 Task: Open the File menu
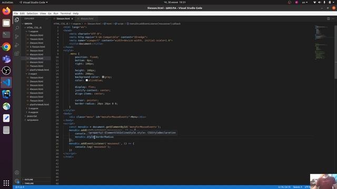click(x=16, y=14)
